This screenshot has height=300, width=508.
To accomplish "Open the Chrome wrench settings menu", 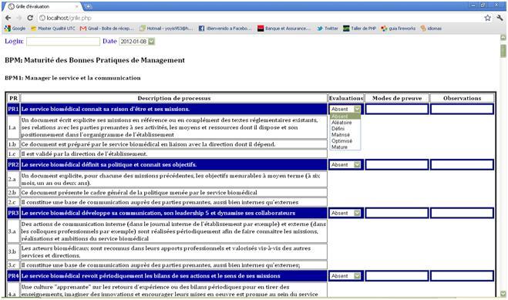I will pyautogui.click(x=500, y=19).
